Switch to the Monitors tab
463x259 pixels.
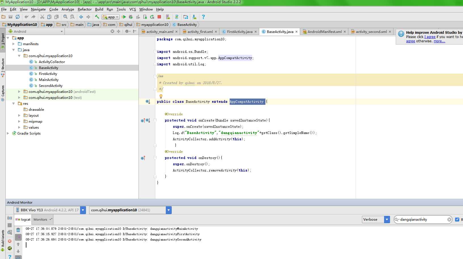(43, 220)
